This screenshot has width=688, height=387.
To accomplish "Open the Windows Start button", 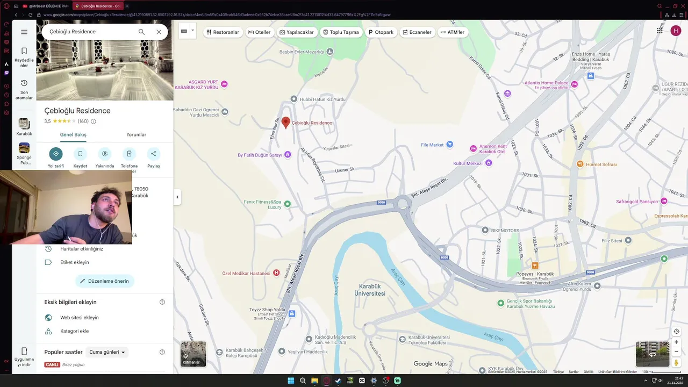I will click(291, 381).
